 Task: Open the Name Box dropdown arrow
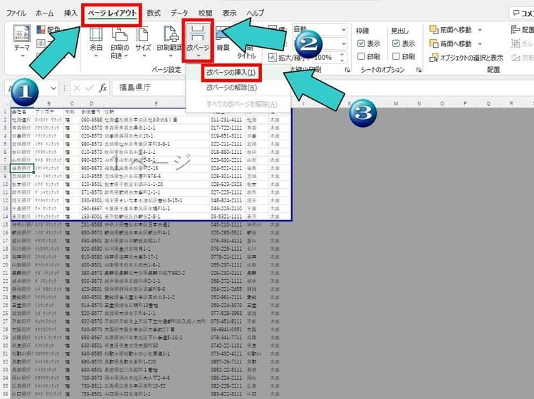coord(53,88)
